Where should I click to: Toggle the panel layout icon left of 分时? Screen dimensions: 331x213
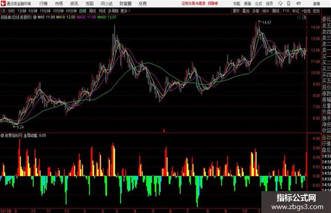tap(3, 11)
